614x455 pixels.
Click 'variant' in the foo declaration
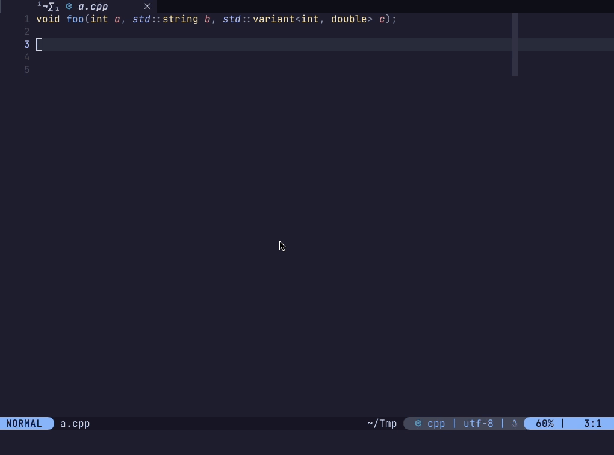pos(274,19)
